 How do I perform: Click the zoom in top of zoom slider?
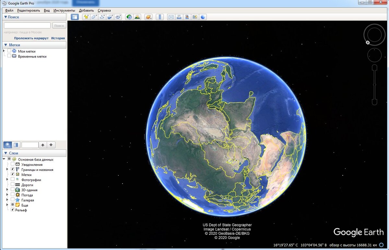374,67
